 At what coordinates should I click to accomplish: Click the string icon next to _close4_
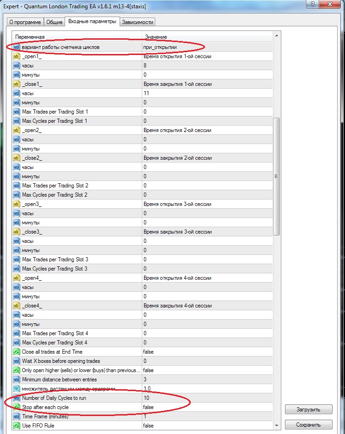tap(17, 306)
